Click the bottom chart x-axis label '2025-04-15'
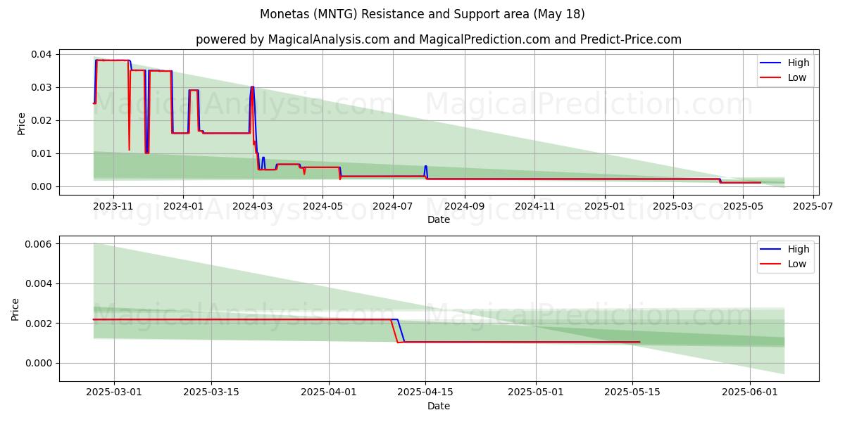 [425, 392]
